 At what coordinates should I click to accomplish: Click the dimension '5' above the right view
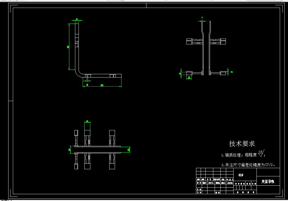click(202, 18)
